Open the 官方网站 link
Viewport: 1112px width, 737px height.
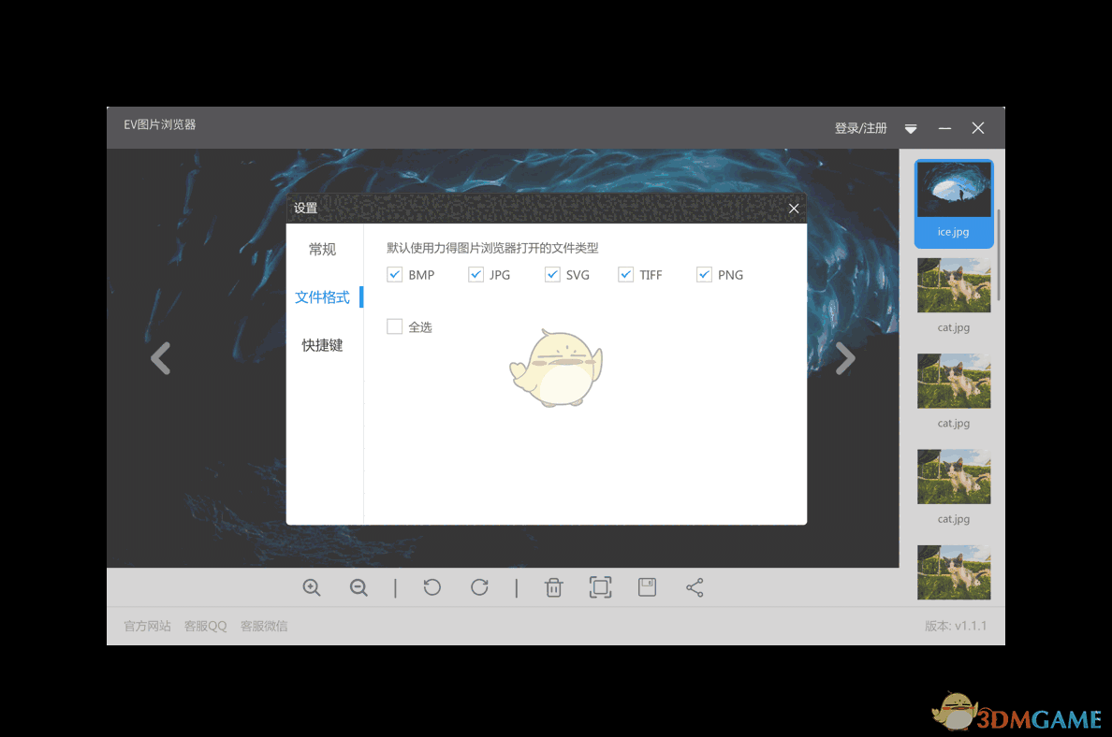click(148, 626)
